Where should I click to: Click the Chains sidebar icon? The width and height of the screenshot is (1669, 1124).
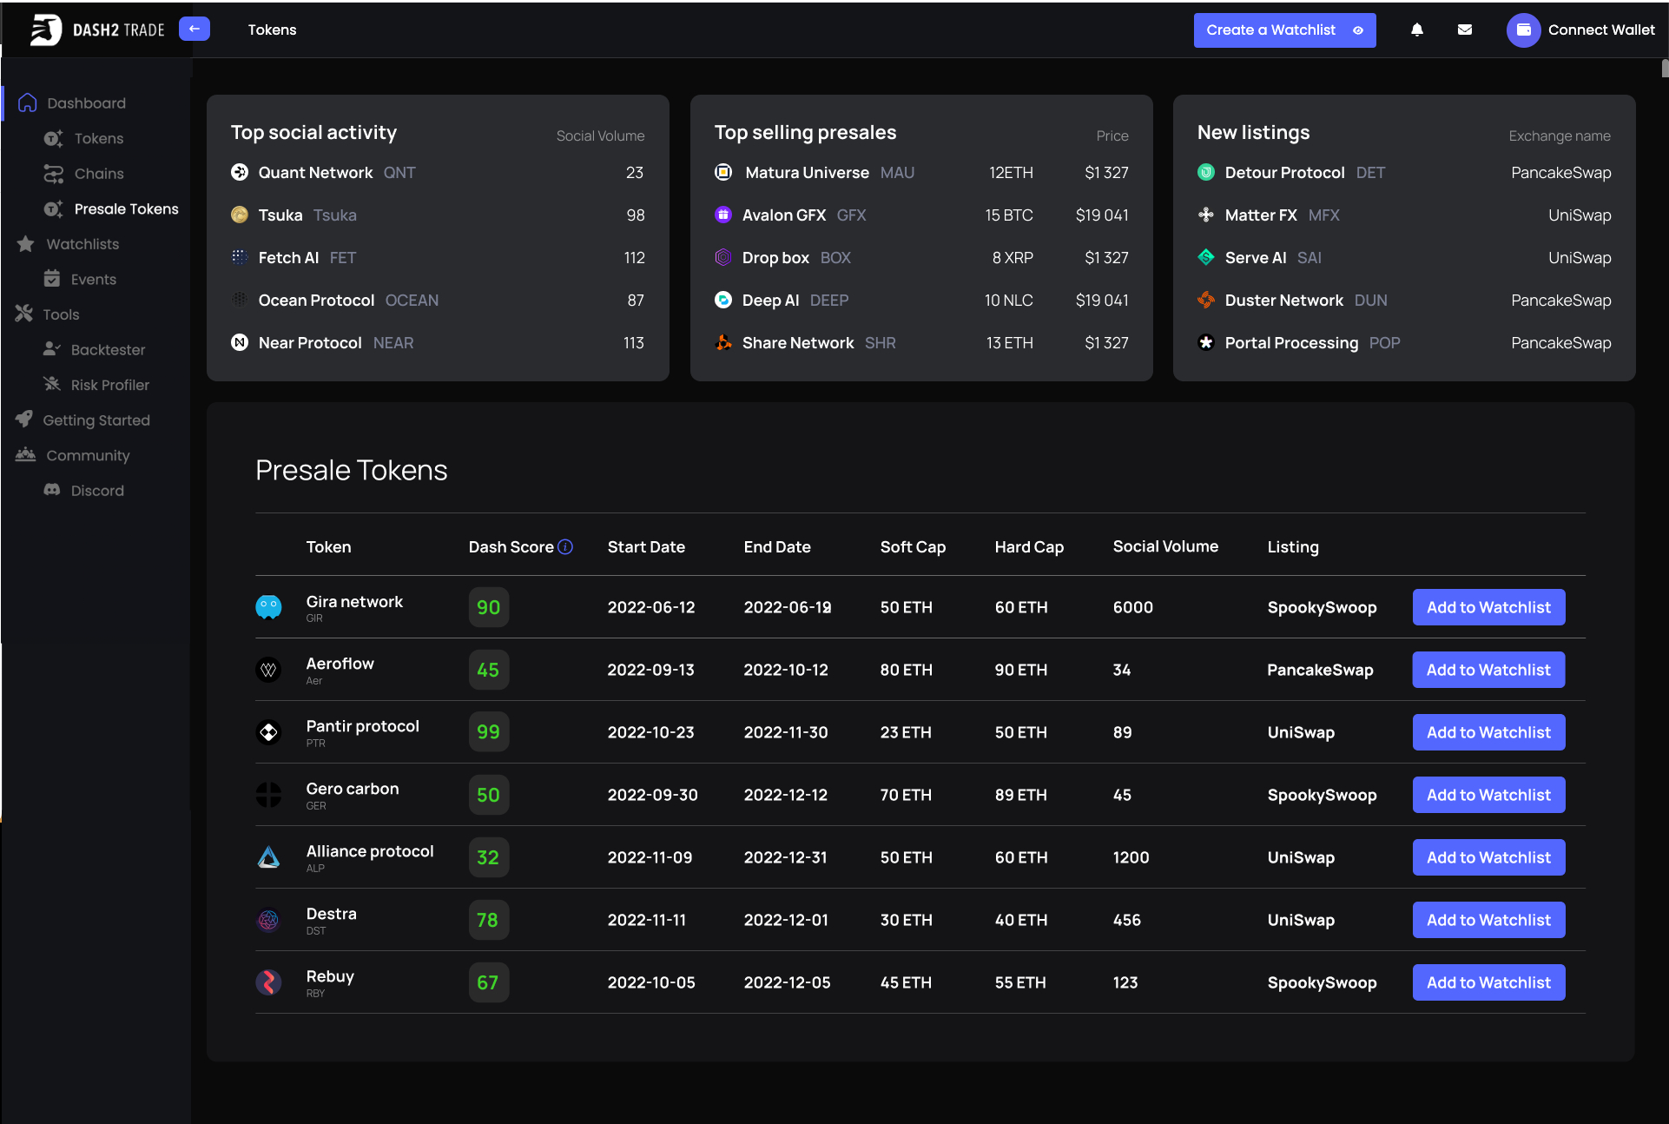(53, 173)
